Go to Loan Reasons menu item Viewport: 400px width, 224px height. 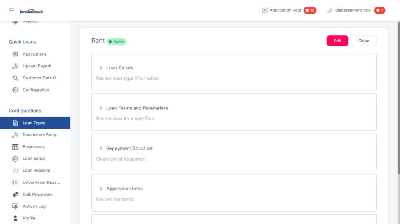click(x=36, y=171)
